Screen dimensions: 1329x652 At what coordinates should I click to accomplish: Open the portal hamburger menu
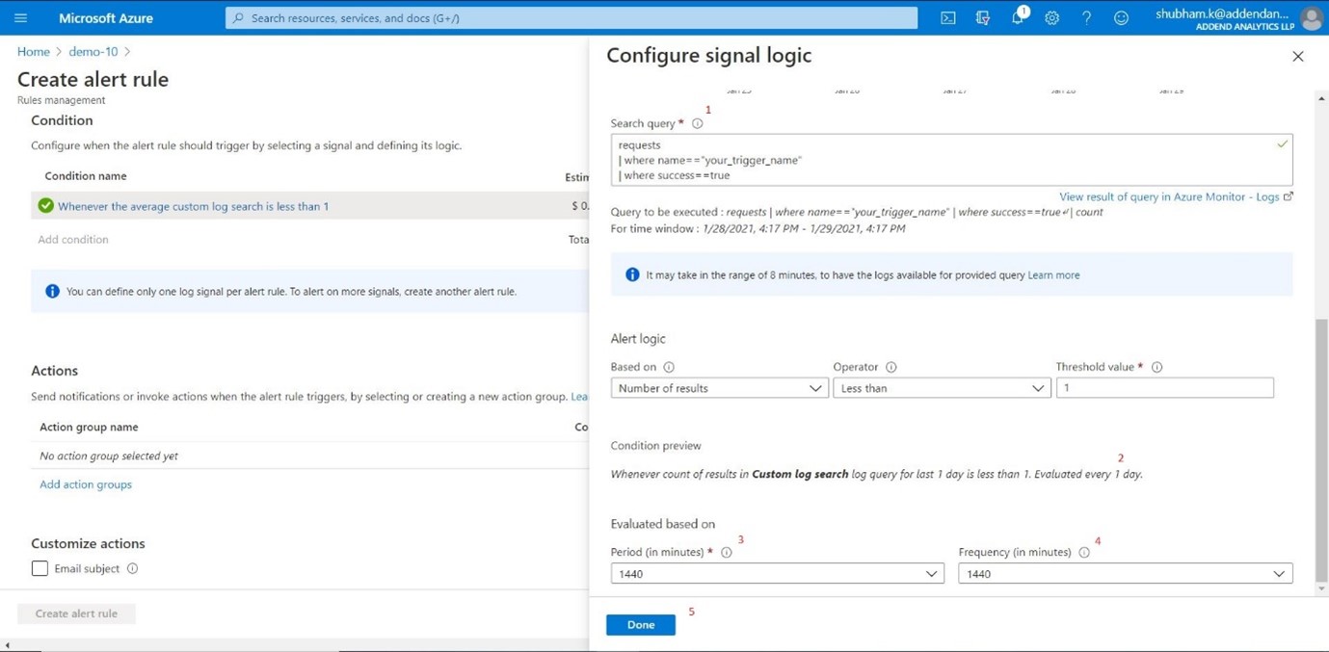click(x=20, y=17)
